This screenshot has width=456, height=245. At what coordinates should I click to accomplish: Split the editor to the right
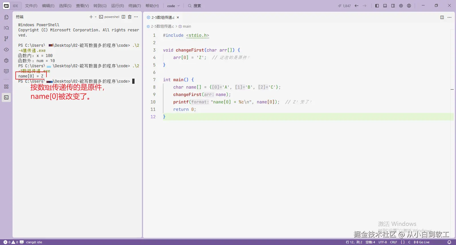pos(442,17)
